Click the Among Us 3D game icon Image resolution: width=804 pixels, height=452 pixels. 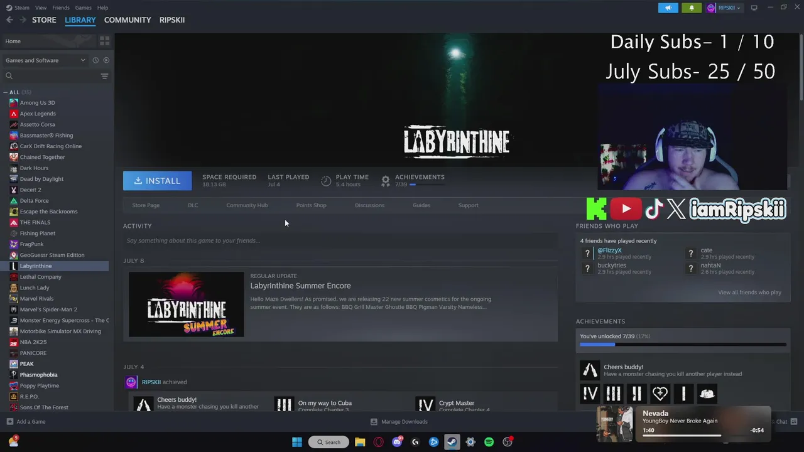14,103
